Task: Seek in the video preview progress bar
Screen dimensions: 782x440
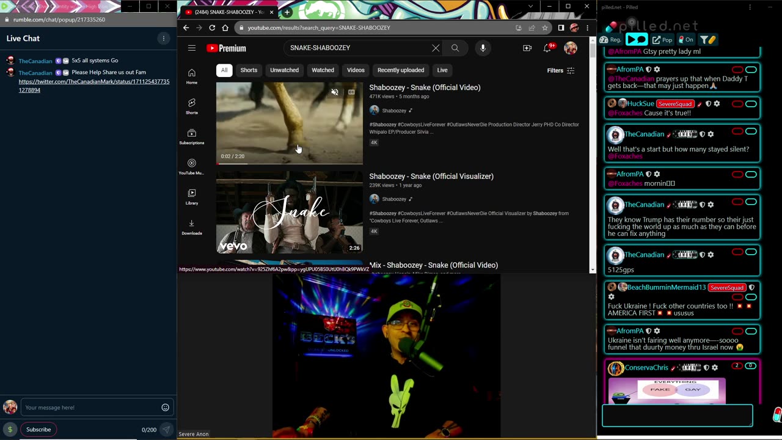Action: (290, 164)
